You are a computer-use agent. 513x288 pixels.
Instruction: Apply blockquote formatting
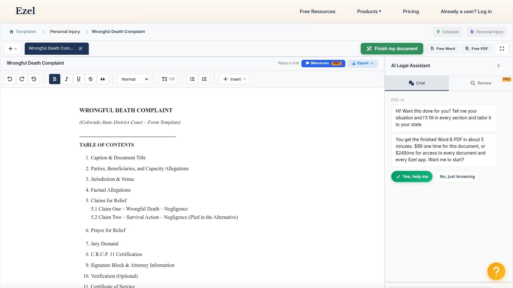pyautogui.click(x=103, y=79)
